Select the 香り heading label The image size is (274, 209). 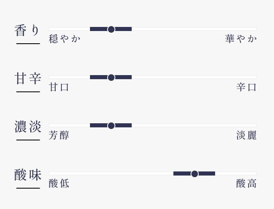tap(28, 31)
